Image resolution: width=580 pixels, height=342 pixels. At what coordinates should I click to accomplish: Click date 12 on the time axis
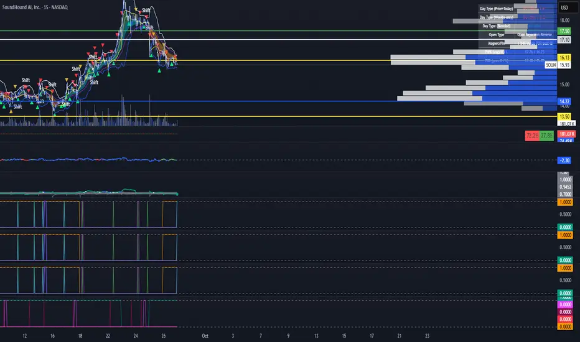[24, 336]
